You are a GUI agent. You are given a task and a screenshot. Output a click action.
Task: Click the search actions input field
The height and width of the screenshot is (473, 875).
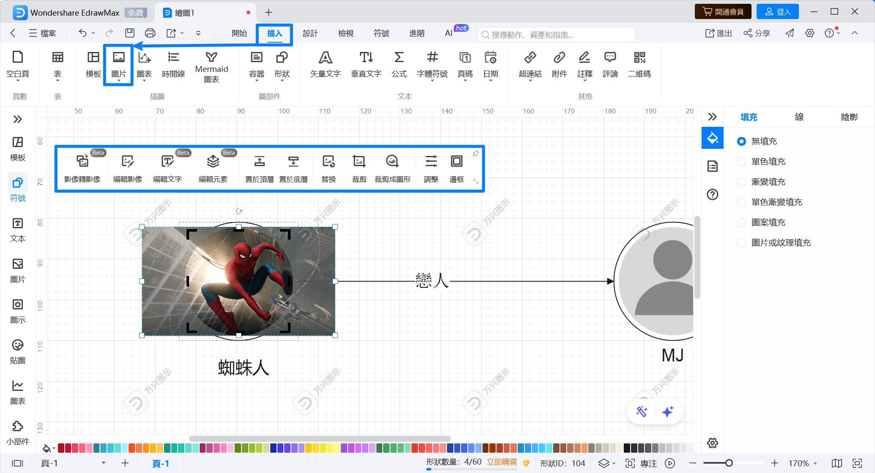click(x=557, y=35)
